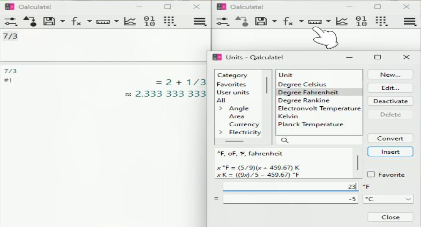Click the save floppy icon in left window
Image resolution: width=421 pixels, height=227 pixels.
coord(49,21)
